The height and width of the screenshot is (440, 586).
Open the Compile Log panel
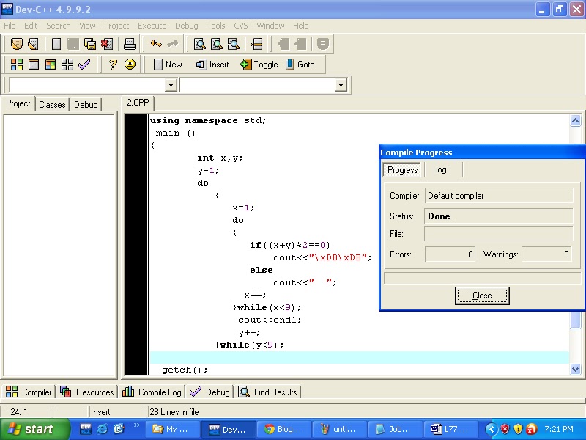tap(152, 392)
